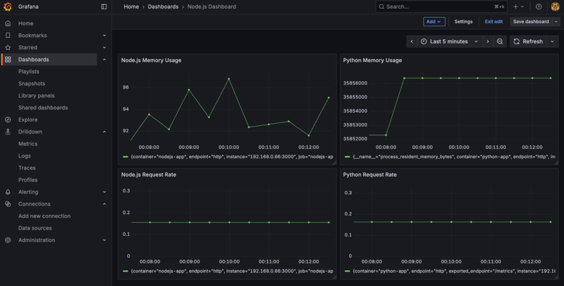The height and width of the screenshot is (286, 564).
Task: Open Library panels in sidebar
Action: tap(36, 96)
